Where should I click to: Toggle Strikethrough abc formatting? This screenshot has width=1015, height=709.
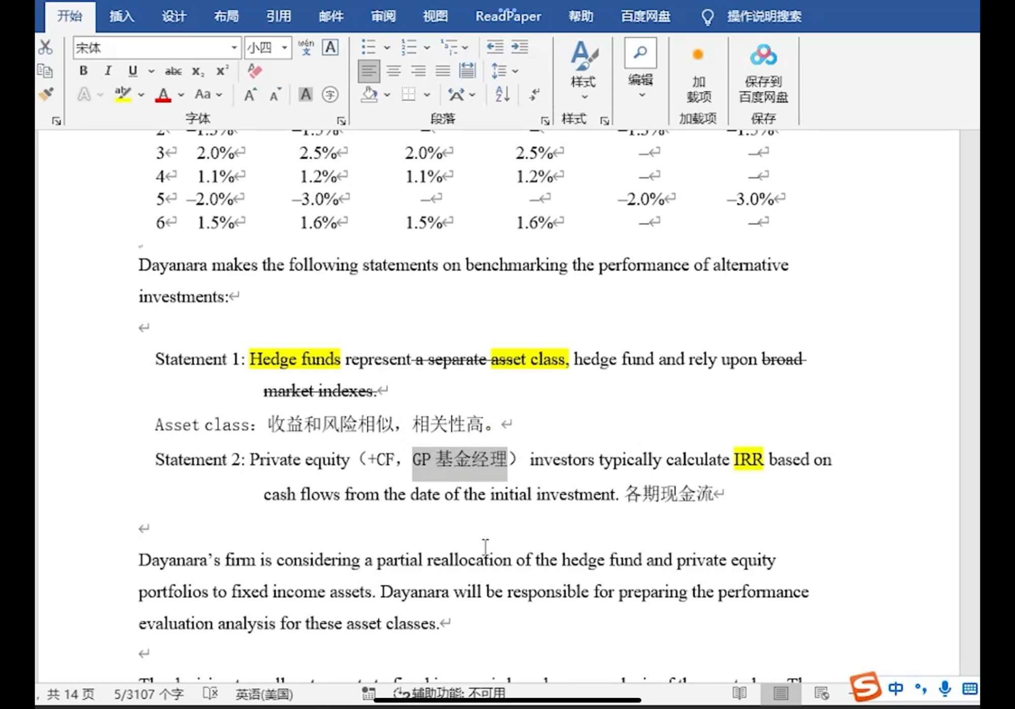(x=173, y=71)
